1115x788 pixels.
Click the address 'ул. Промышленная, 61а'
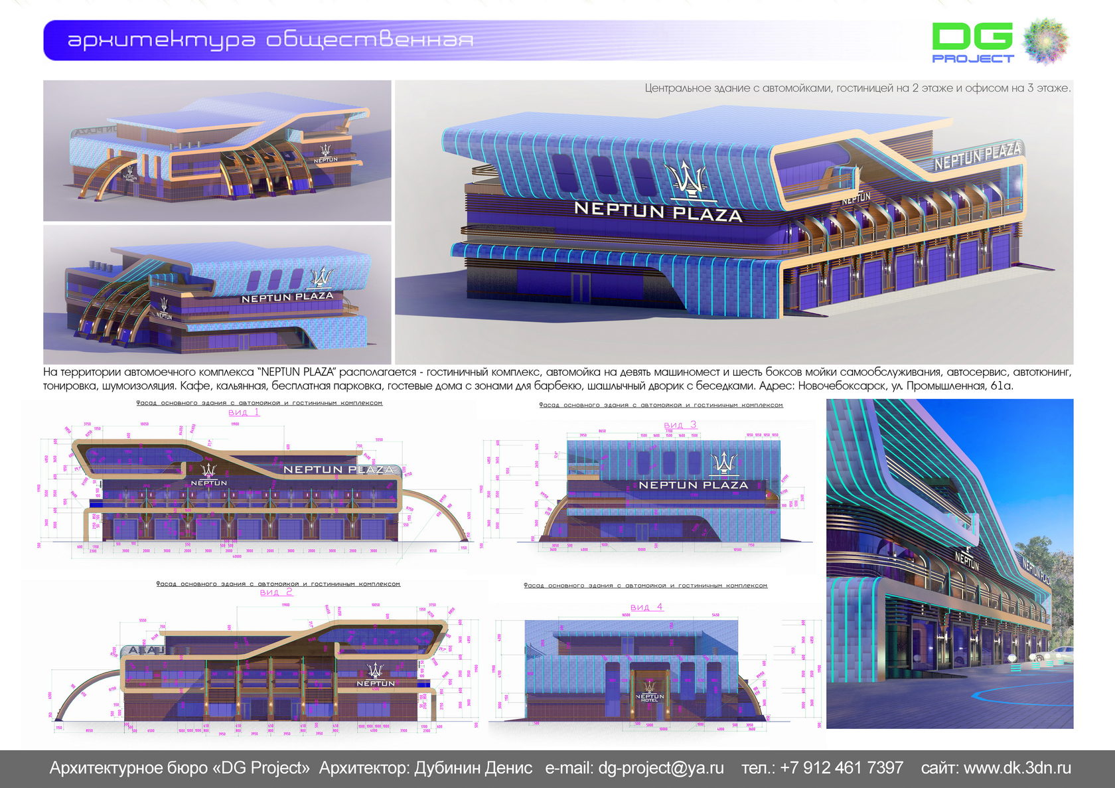[x=950, y=386]
